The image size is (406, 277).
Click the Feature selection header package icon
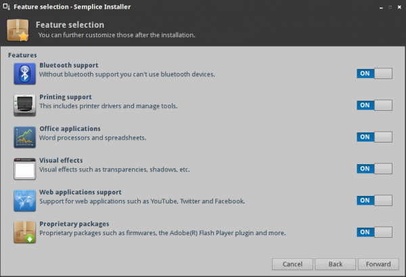coord(18,30)
